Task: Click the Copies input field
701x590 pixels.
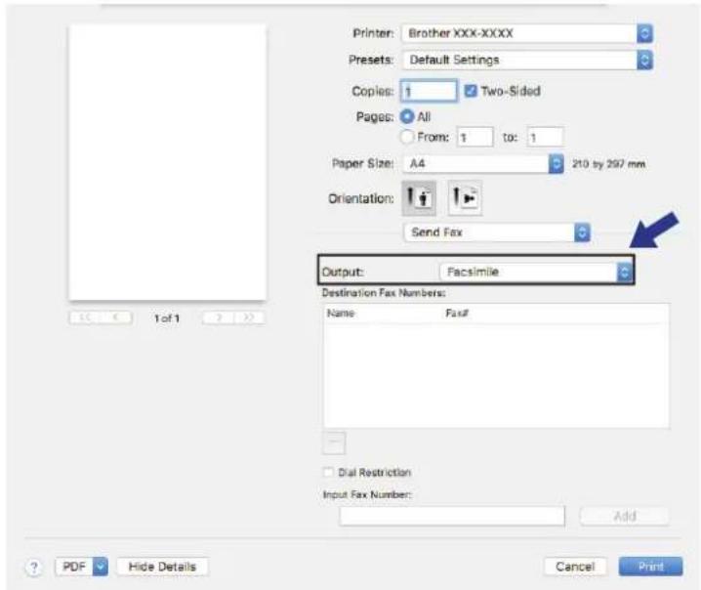Action: (x=429, y=91)
